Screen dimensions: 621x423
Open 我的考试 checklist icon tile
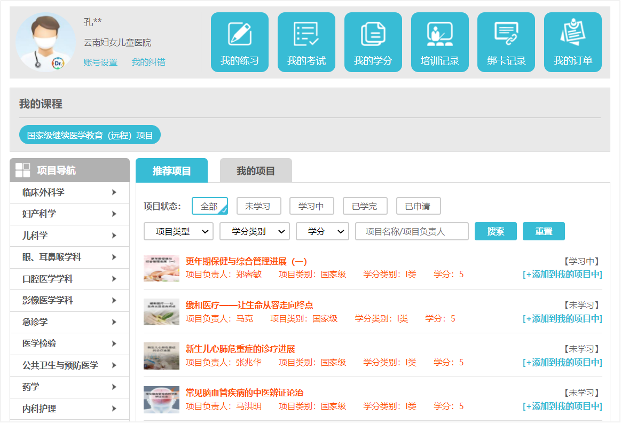306,42
